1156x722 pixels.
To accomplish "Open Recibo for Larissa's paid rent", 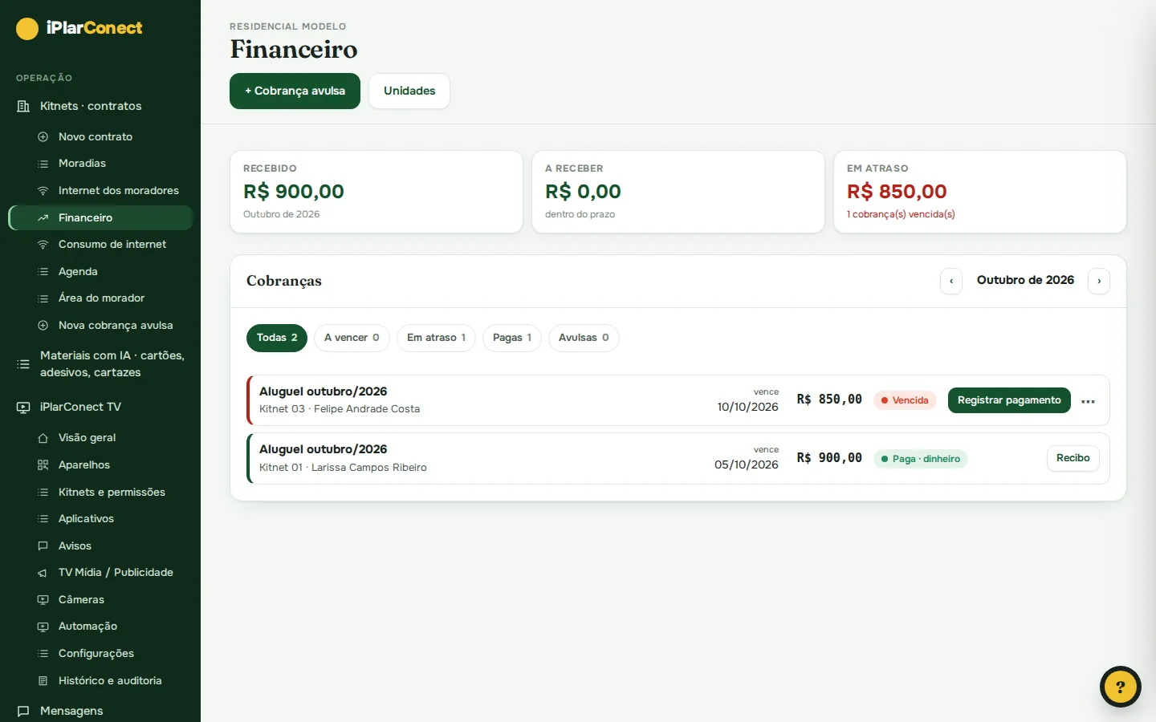I will [1073, 458].
